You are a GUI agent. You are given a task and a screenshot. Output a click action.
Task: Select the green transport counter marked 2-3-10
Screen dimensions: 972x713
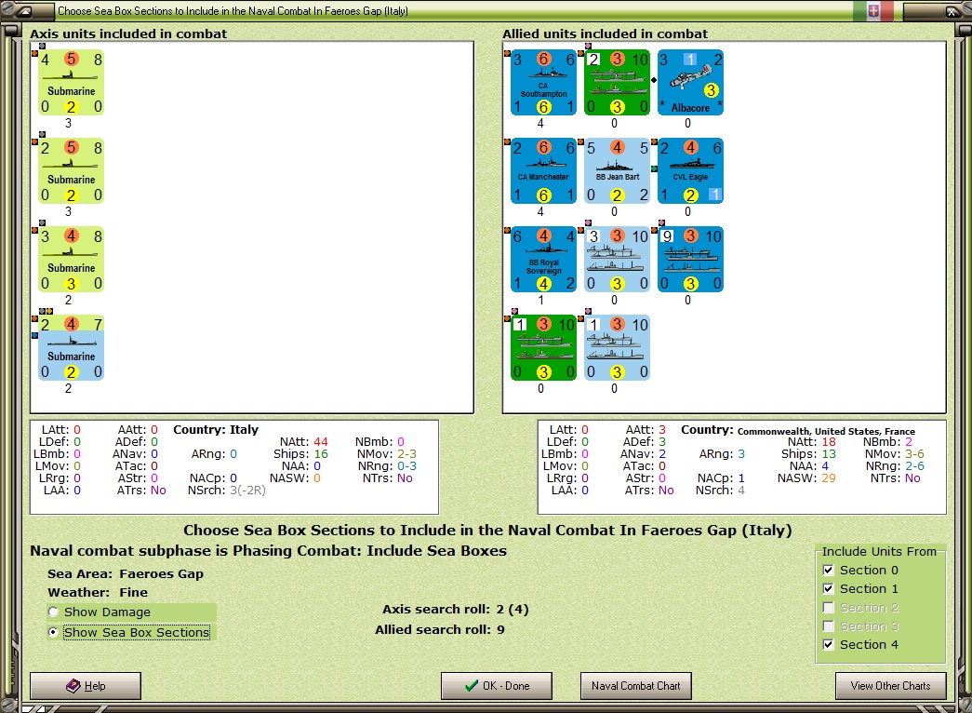[x=617, y=83]
